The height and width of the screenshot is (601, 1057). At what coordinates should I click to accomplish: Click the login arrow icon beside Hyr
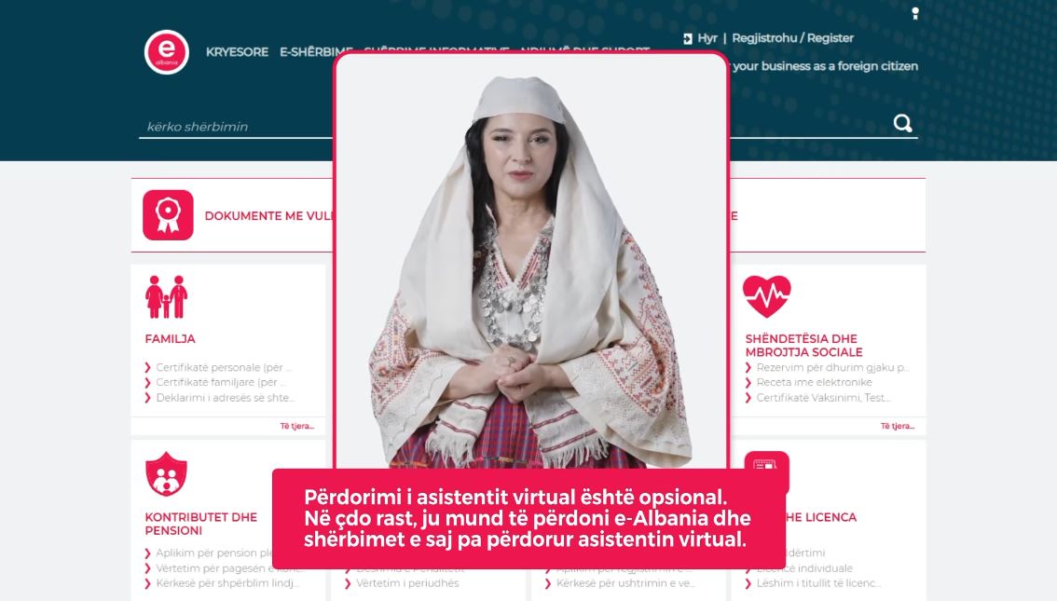tap(688, 38)
